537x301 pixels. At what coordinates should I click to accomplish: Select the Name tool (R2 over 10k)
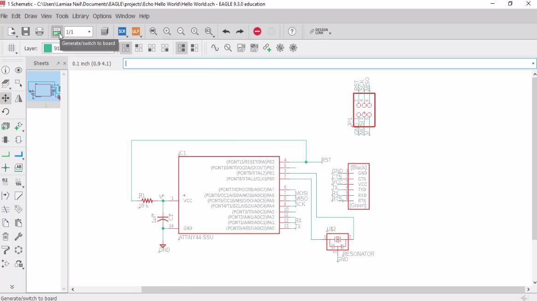(x=6, y=182)
